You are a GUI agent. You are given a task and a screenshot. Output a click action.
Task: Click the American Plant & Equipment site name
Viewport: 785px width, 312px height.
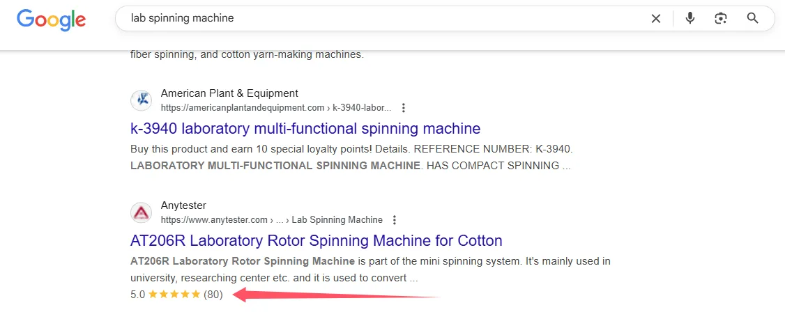(229, 93)
